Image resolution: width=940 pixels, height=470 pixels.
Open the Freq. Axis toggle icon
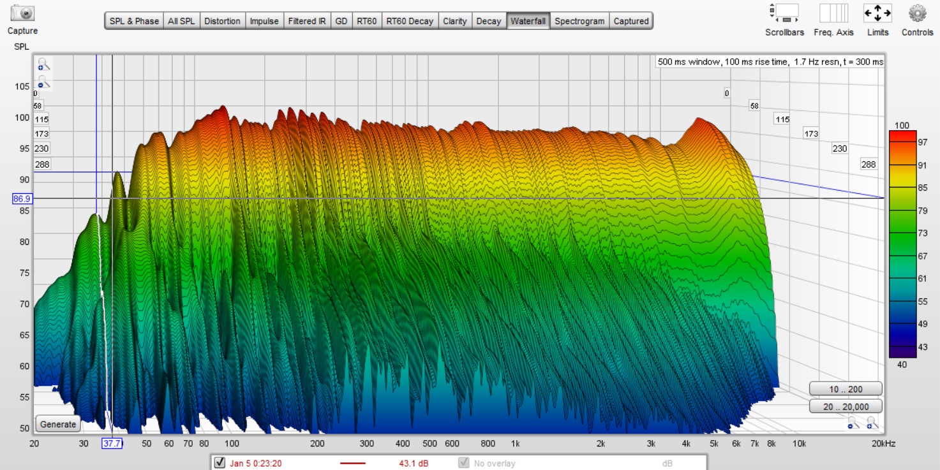pos(834,13)
